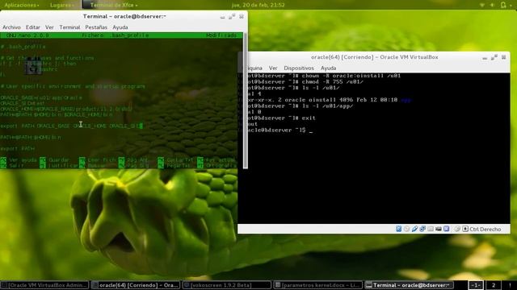The width and height of the screenshot is (517, 290).
Task: Click the 'Justificar' shortcut in nano footer
Action: (x=59, y=166)
